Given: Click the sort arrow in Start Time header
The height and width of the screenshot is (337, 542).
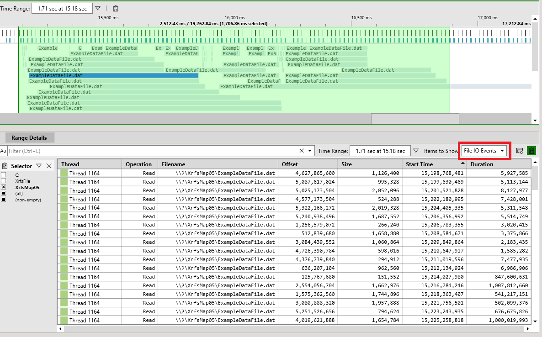Looking at the screenshot, I should click(x=463, y=163).
